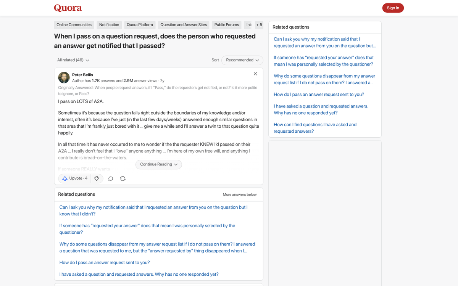458x286 pixels.
Task: Click Peter Bellis's name
Action: (x=82, y=75)
